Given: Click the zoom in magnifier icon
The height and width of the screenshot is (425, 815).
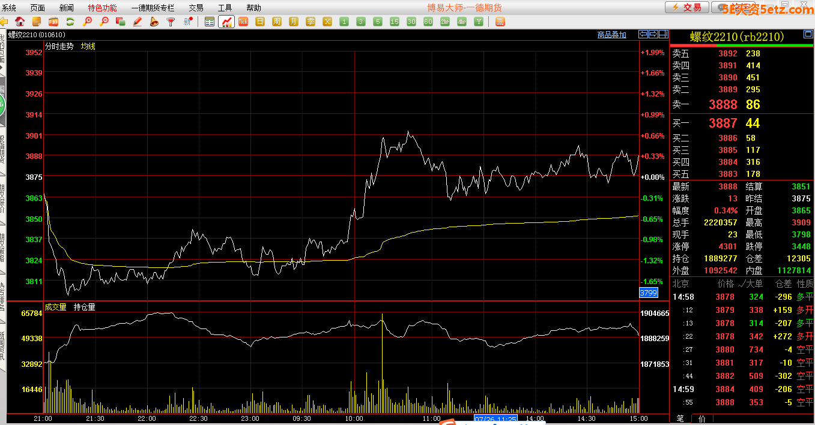Looking at the screenshot, I should (x=88, y=22).
